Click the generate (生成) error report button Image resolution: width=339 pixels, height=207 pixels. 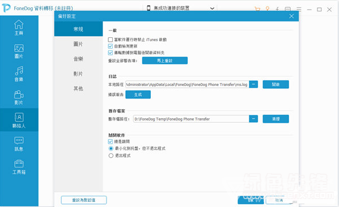pyautogui.click(x=138, y=94)
